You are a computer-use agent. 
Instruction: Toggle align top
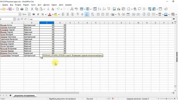tap(78, 14)
